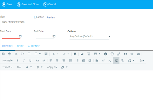Screen dimensions: 153x100
Task: Expand the Paste Options dropdown arrow
Action: point(40,54)
